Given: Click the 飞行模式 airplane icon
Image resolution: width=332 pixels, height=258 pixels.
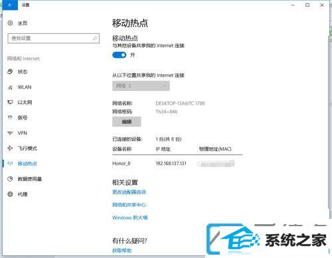Looking at the screenshot, I should coord(10,148).
